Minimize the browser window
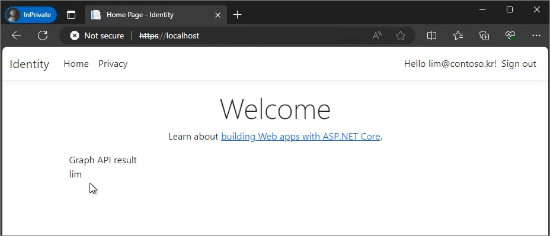The width and height of the screenshot is (550, 236). [x=482, y=10]
